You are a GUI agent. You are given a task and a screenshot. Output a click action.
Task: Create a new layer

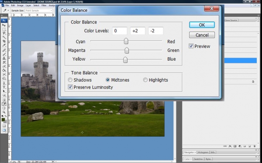coord(250,146)
